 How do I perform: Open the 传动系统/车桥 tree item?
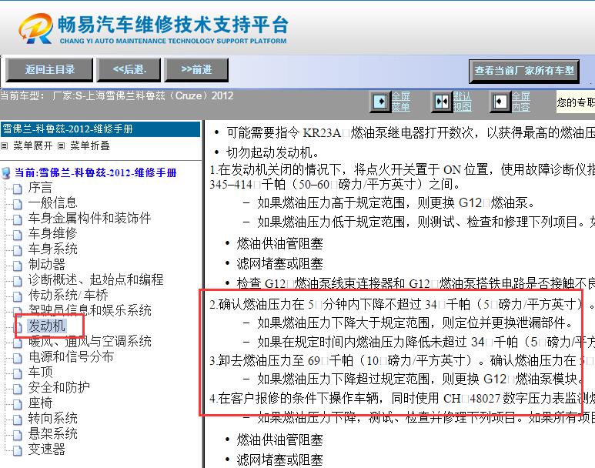(68, 295)
